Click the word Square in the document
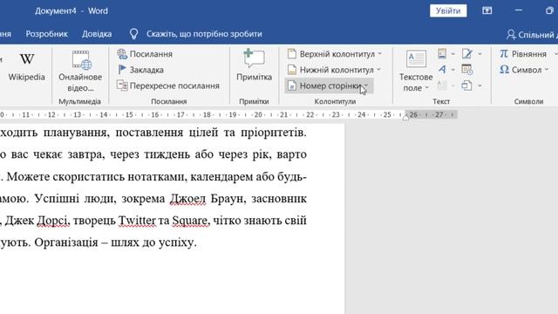Viewport: 558px width, 314px height. (x=190, y=221)
